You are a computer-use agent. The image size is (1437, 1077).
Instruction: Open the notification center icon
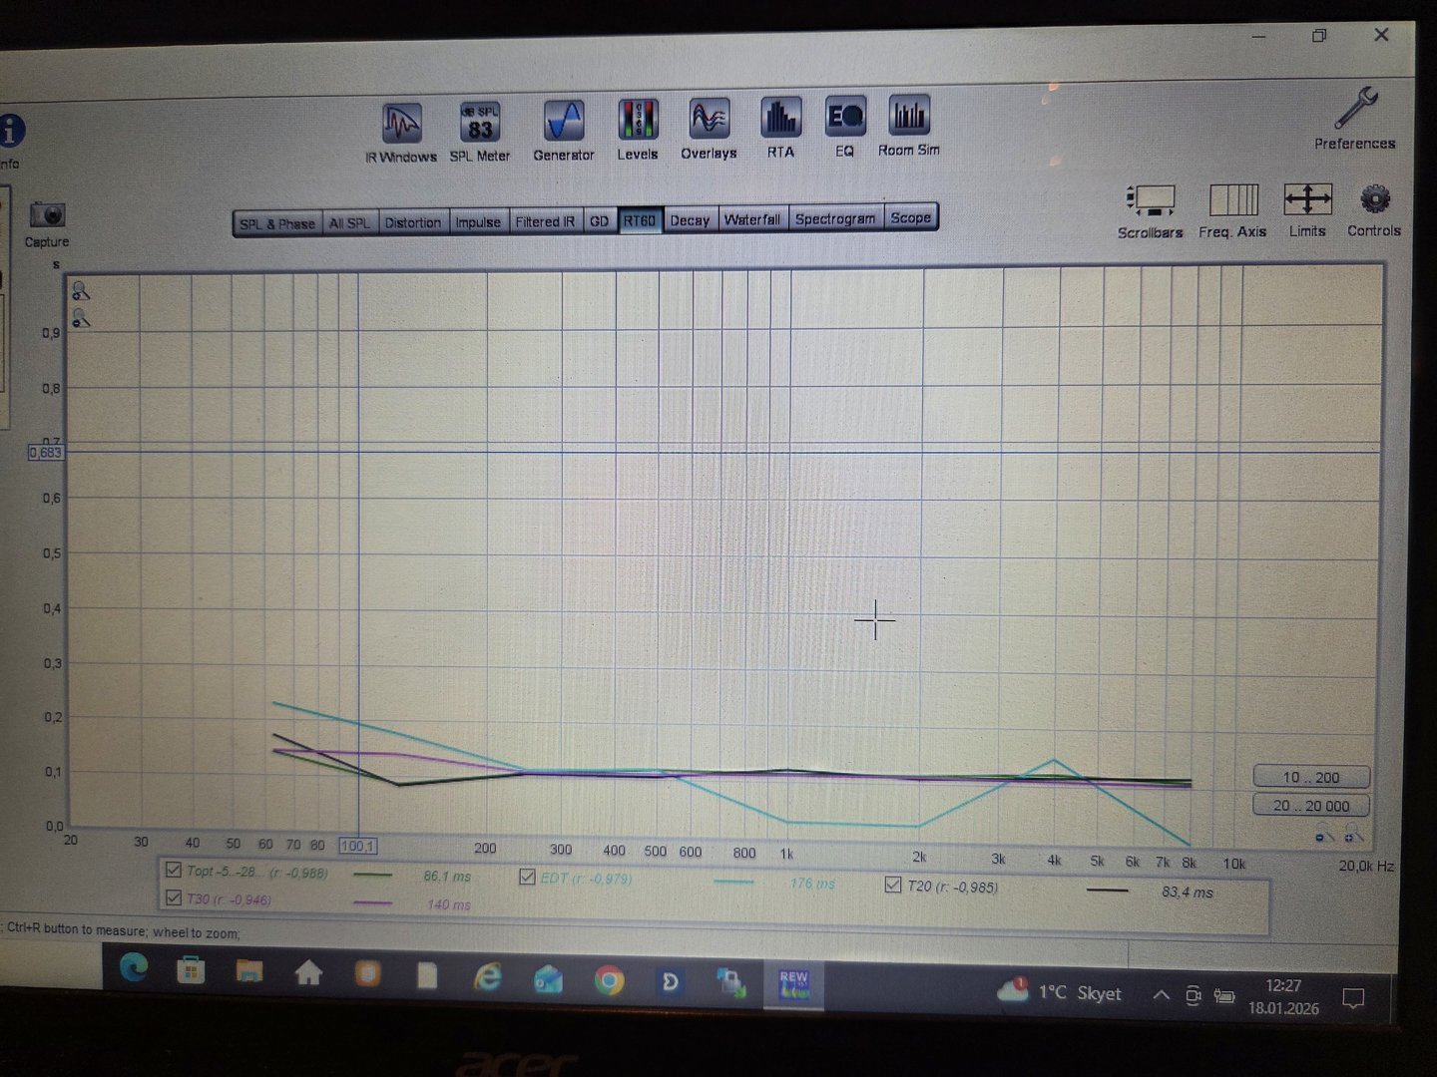coord(1354,997)
